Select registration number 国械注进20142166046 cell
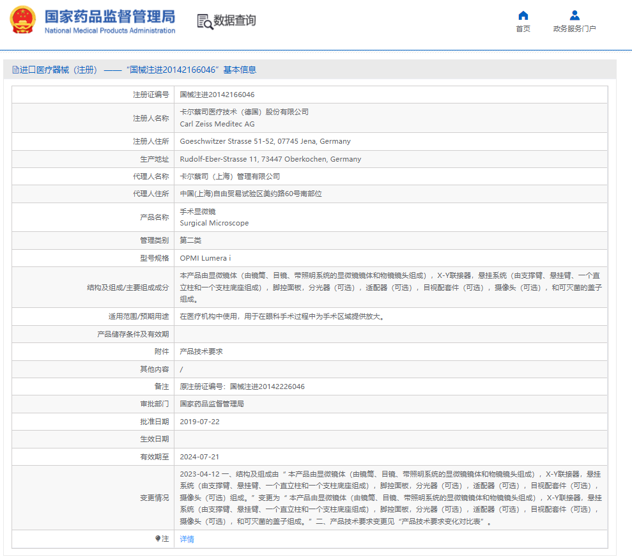The height and width of the screenshot is (559, 632). pos(217,95)
